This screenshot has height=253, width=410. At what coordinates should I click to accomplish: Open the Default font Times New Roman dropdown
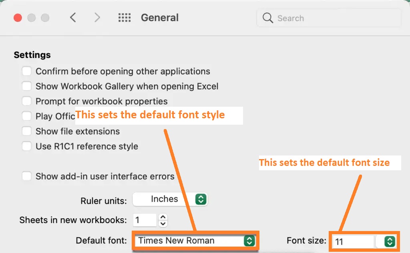195,241
